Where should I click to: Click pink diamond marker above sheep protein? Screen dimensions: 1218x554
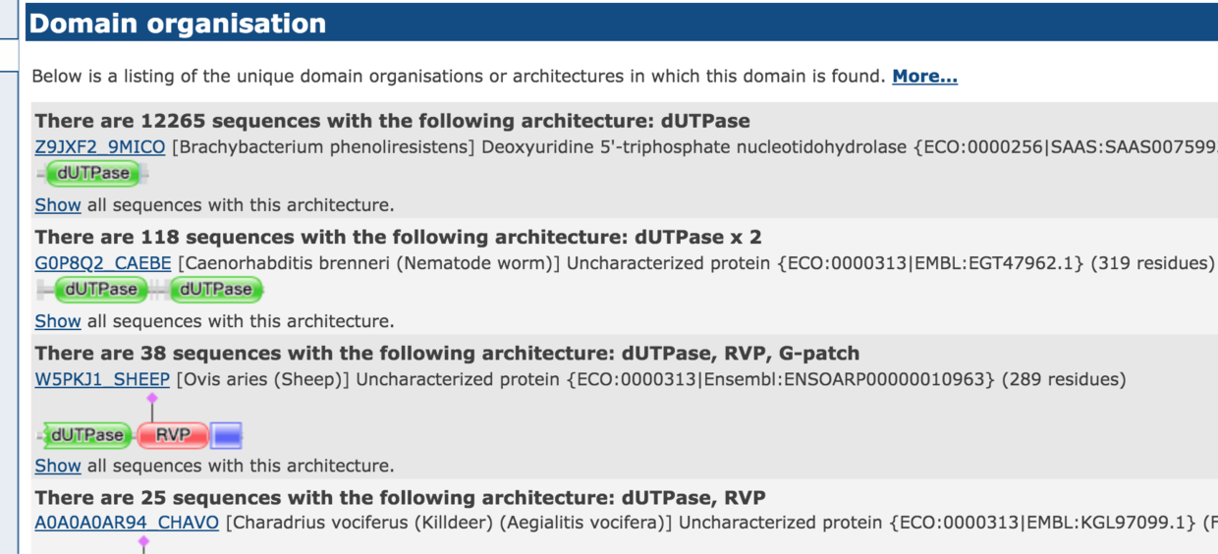point(151,398)
